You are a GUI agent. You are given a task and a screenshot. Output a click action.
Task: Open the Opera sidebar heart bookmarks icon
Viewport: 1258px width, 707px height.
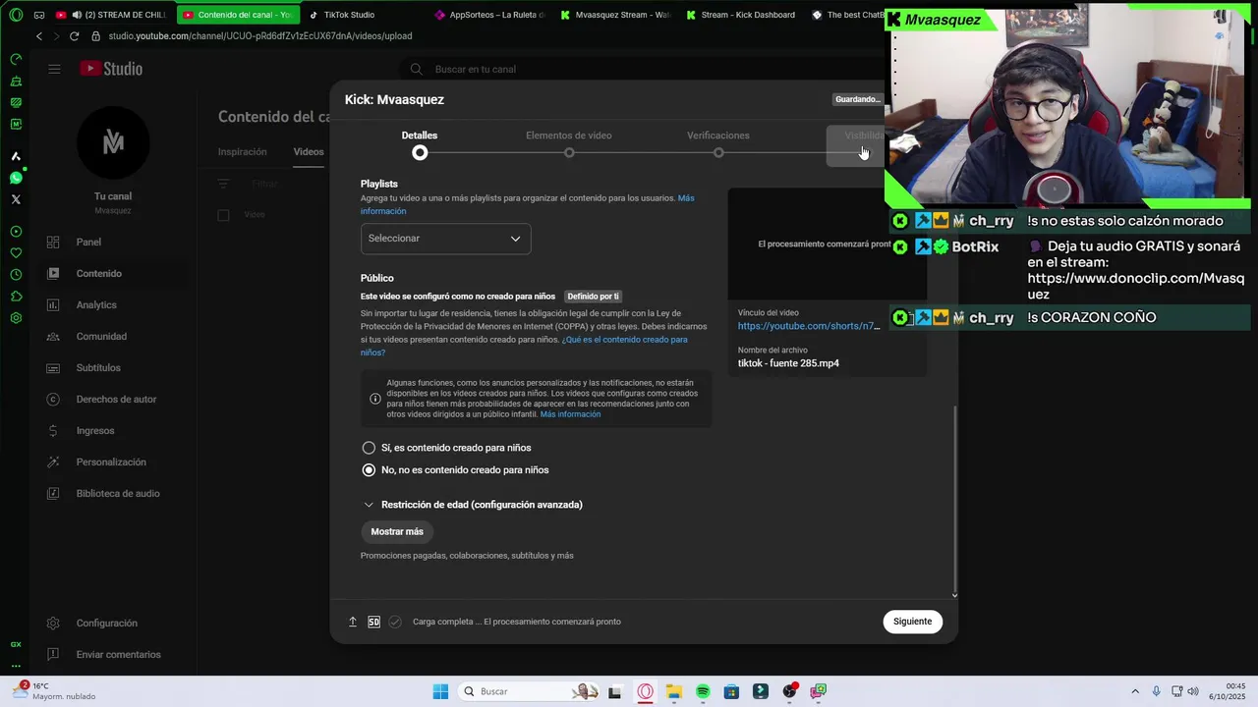pyautogui.click(x=16, y=253)
